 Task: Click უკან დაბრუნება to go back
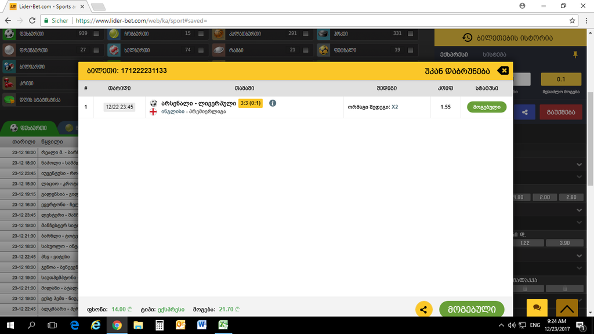coord(457,71)
